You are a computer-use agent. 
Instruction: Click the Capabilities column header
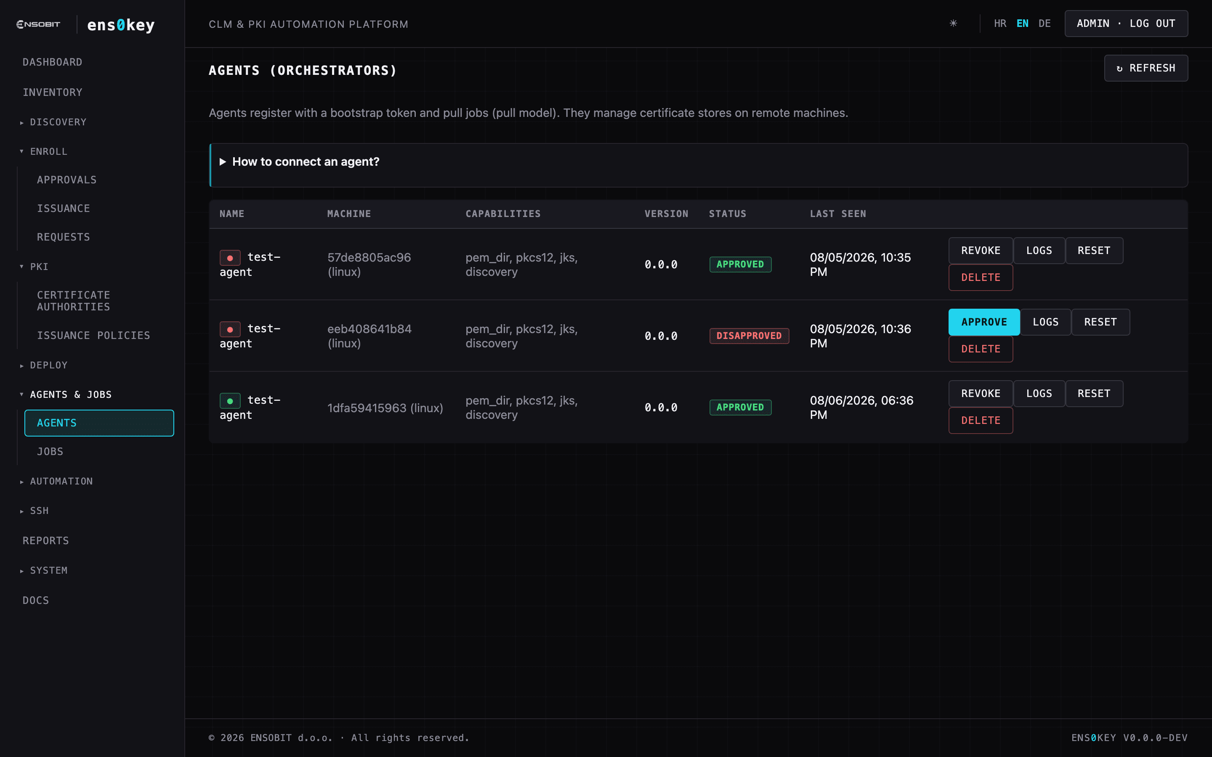503,214
